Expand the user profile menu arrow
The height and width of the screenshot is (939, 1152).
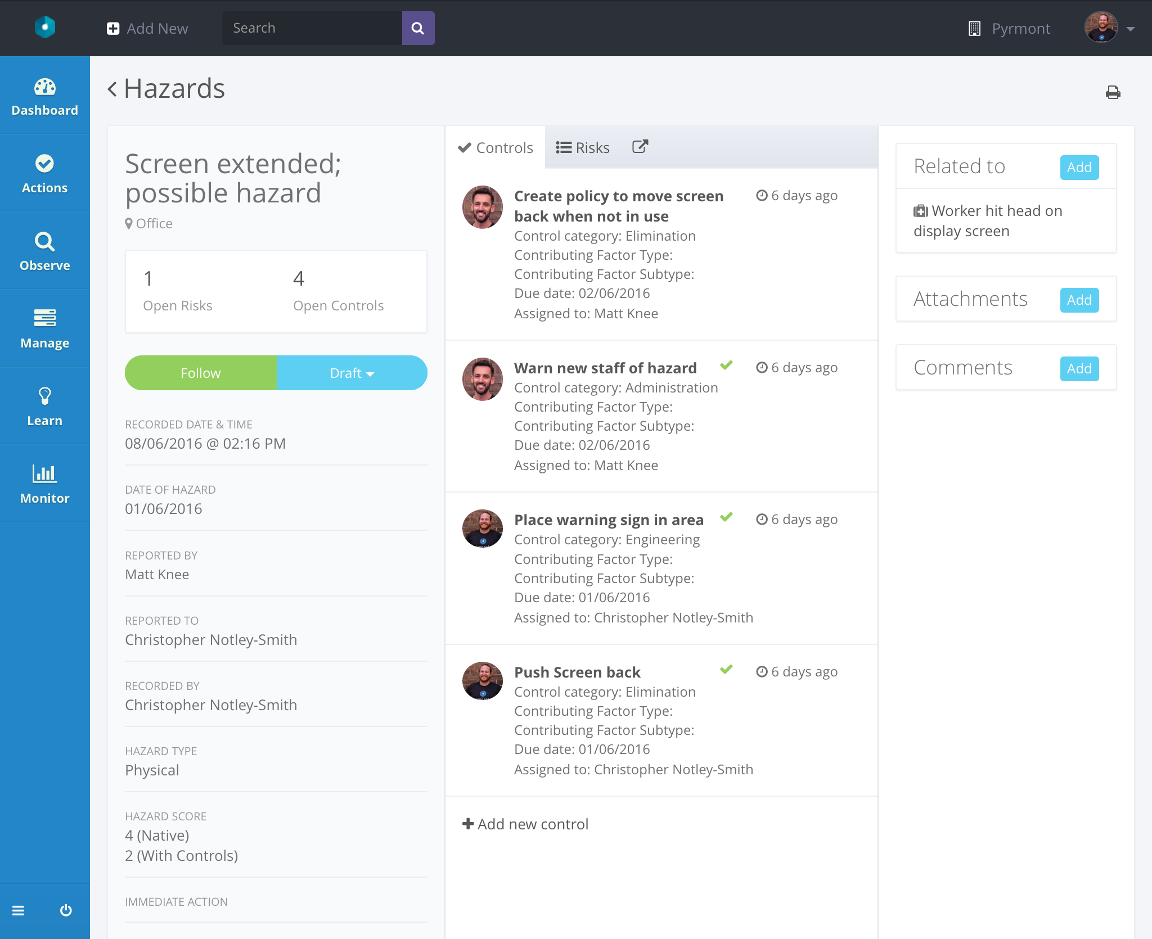(x=1131, y=29)
